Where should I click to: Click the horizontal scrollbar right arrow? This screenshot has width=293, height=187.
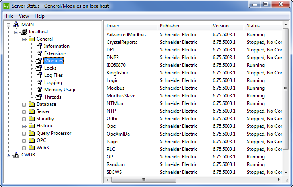279,179
